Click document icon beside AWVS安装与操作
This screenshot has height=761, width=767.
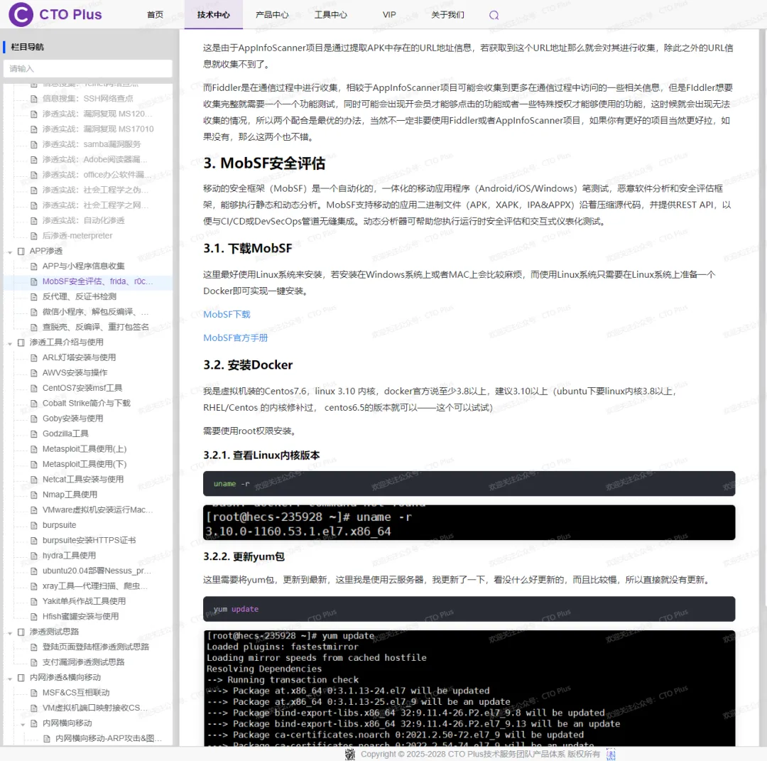point(34,373)
